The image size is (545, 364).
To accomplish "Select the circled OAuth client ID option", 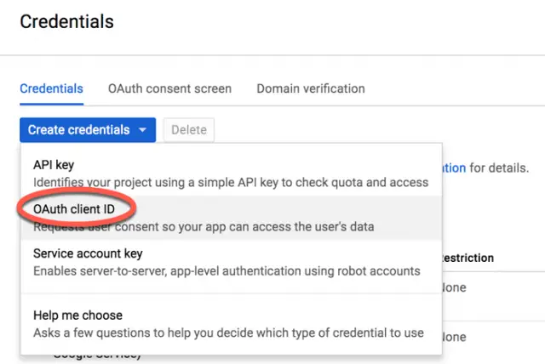I will click(x=73, y=209).
